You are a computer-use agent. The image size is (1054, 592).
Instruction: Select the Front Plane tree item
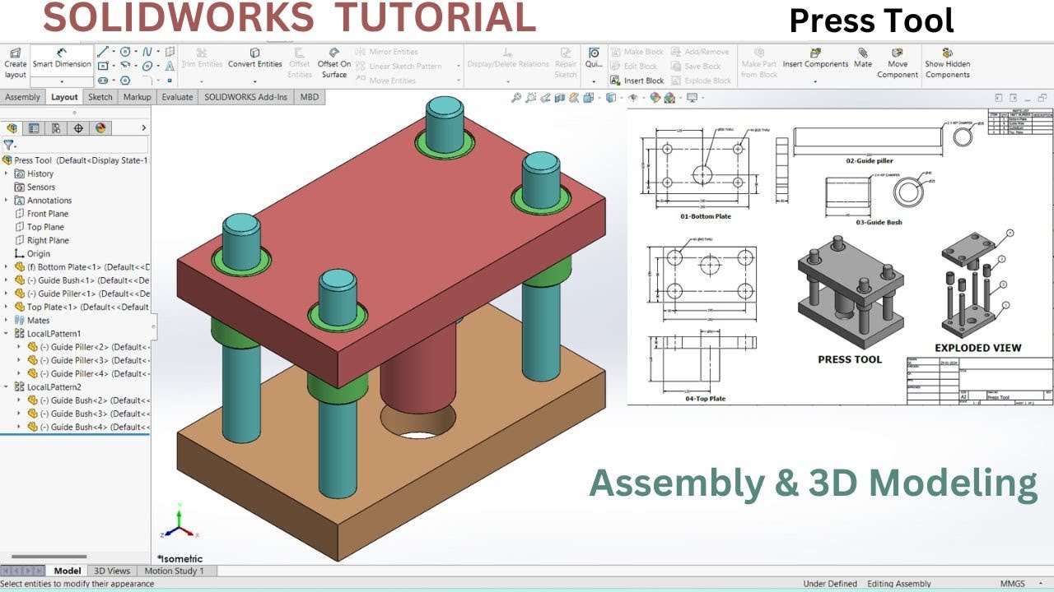click(x=41, y=214)
